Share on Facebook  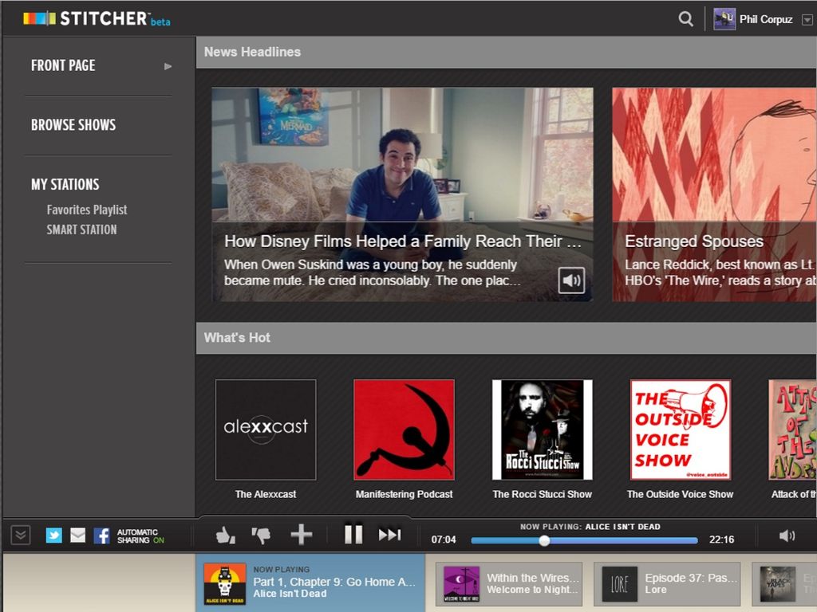[101, 535]
